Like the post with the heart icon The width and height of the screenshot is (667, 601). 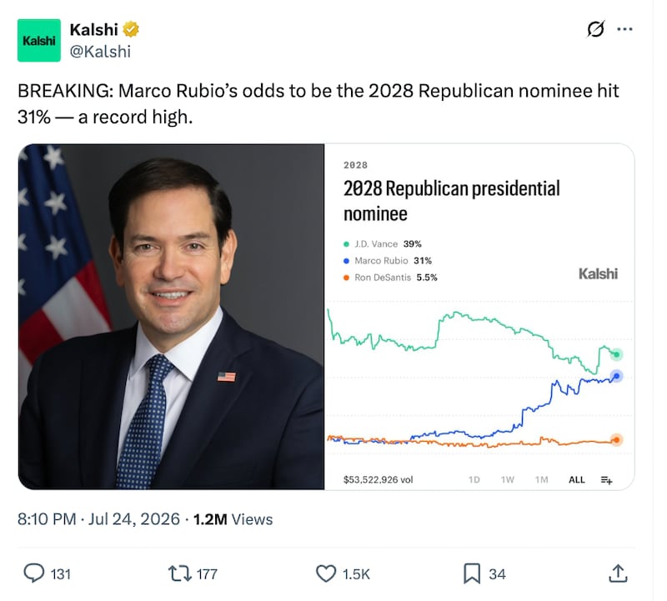(x=326, y=573)
